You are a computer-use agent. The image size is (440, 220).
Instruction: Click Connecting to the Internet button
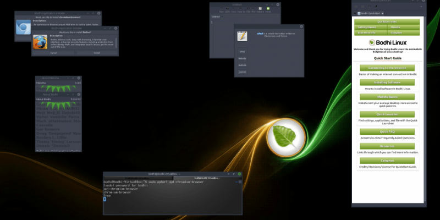(387, 68)
